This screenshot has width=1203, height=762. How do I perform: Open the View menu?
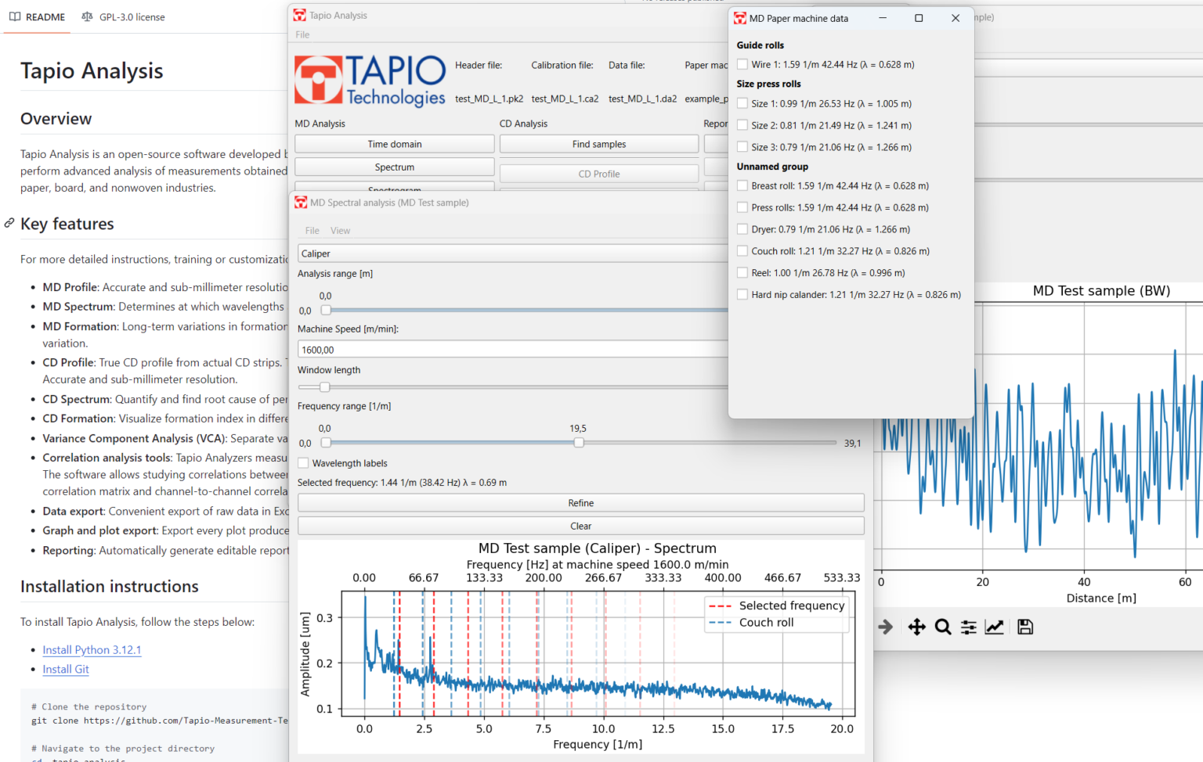pos(340,230)
